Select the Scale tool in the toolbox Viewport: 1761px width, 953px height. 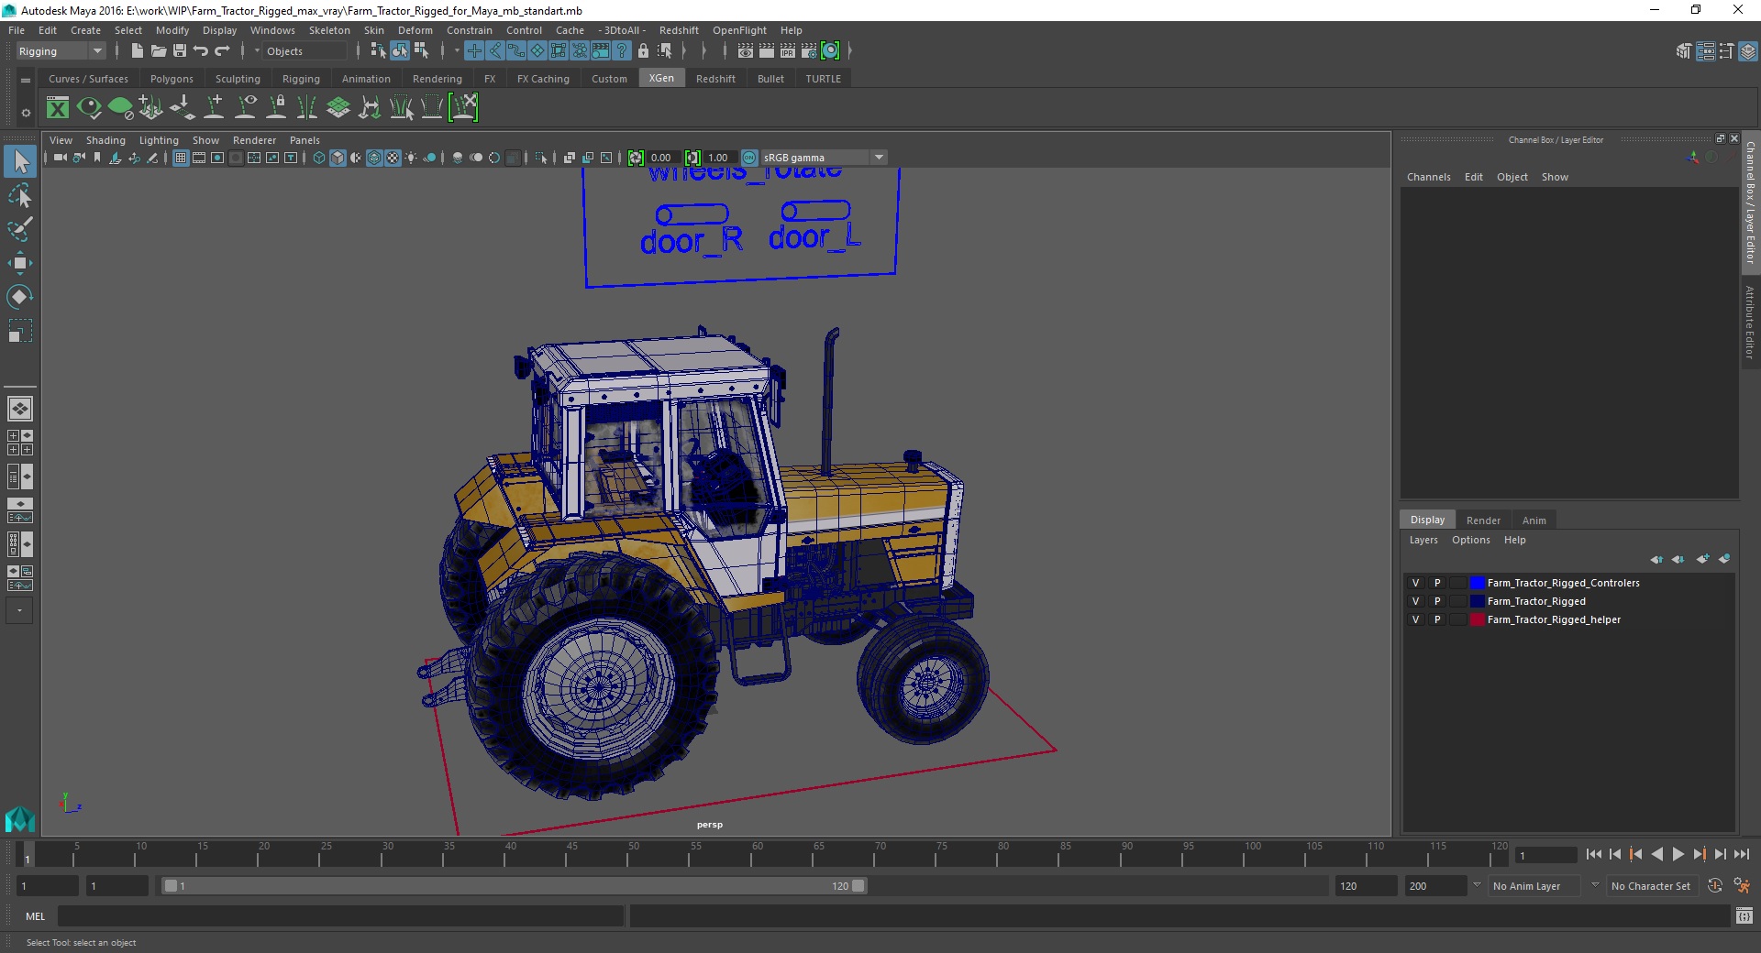[20, 330]
